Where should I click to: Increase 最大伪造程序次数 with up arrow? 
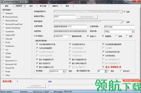point(106,71)
